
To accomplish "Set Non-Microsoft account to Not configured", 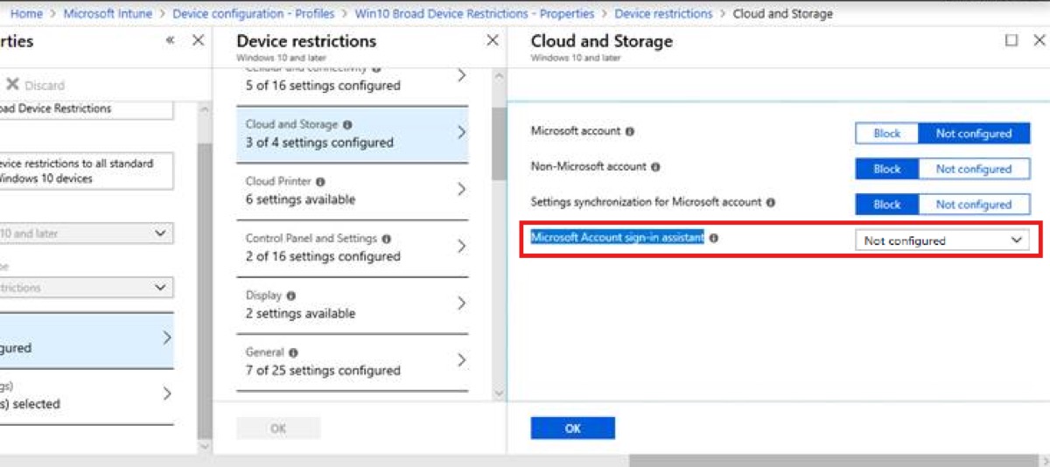I will coord(974,169).
